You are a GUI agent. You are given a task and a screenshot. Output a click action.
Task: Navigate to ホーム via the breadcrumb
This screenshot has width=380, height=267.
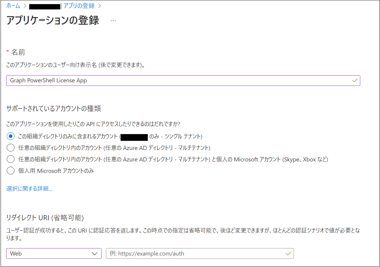13,5
